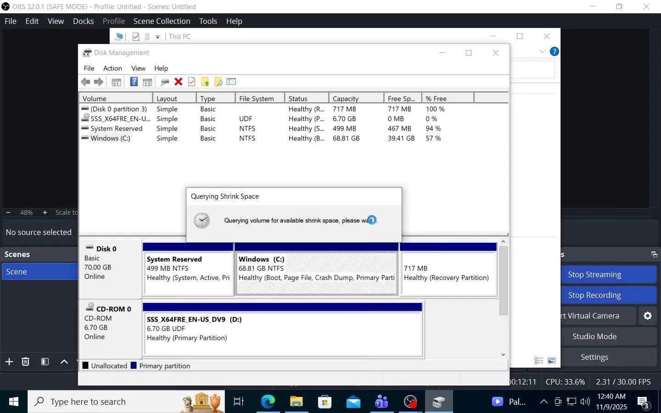This screenshot has height=413, width=661.
Task: Click the Disk 0 label in the graphical view
Action: coord(106,249)
